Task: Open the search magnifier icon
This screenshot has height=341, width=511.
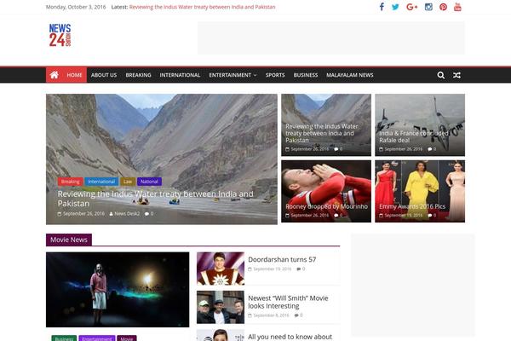Action: [441, 75]
